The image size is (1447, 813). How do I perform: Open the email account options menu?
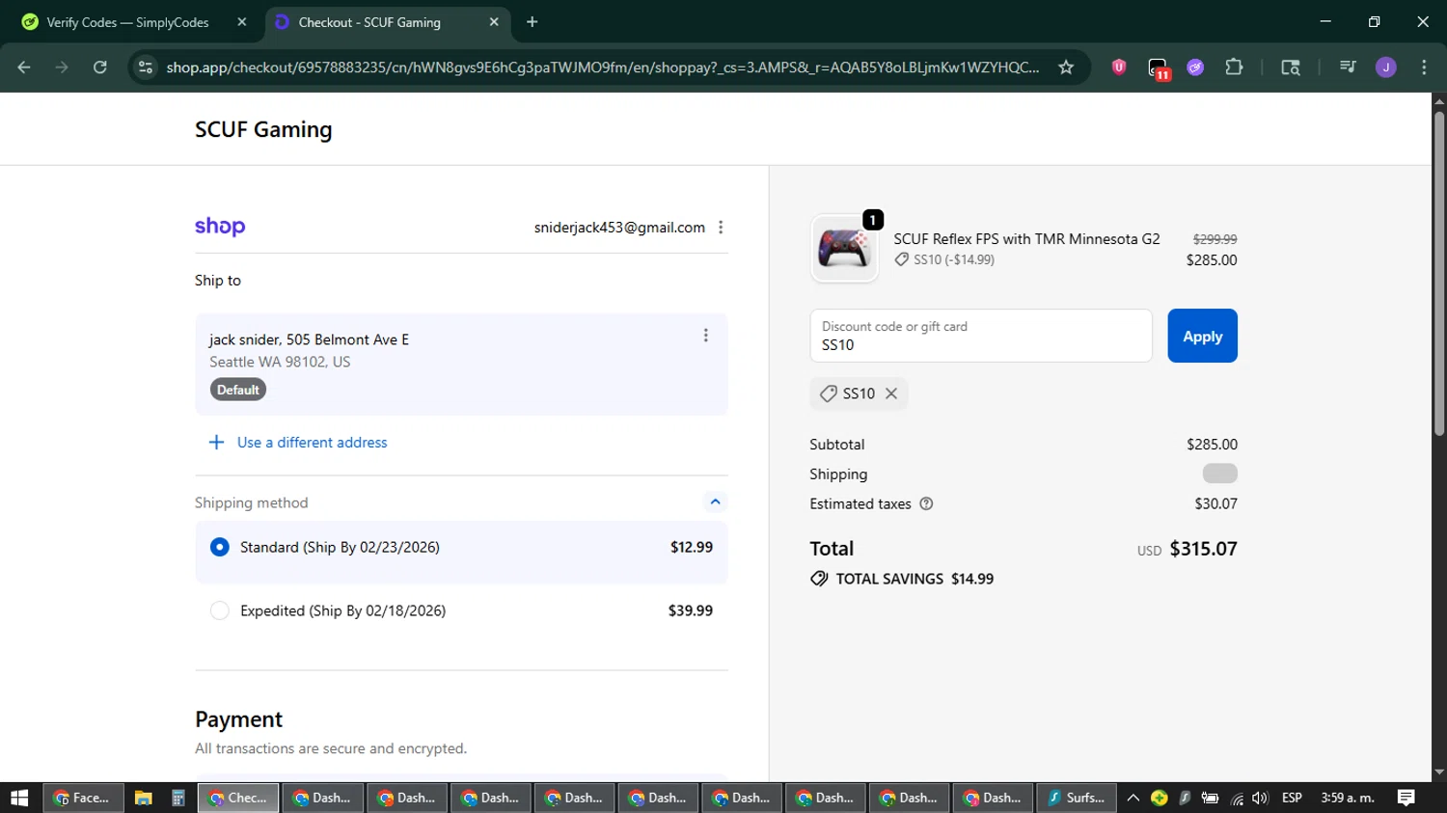tap(721, 228)
